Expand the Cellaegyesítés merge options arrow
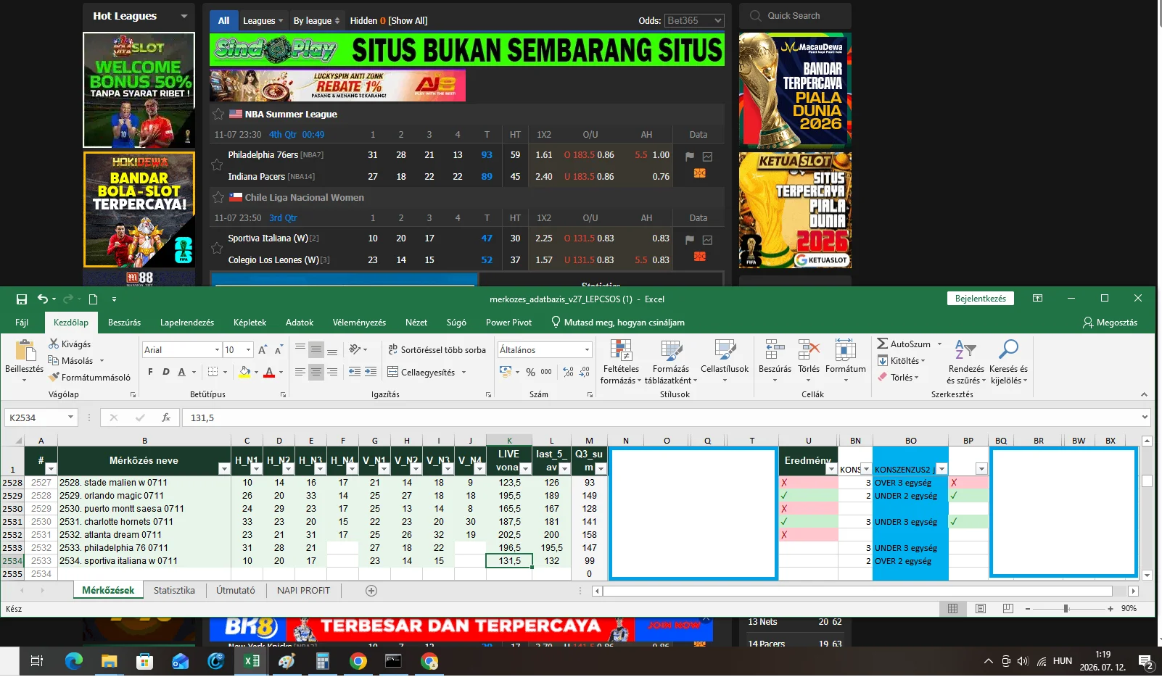 click(463, 372)
